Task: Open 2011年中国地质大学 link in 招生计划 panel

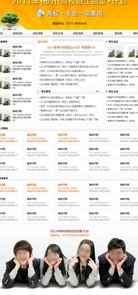Action: tap(123, 101)
